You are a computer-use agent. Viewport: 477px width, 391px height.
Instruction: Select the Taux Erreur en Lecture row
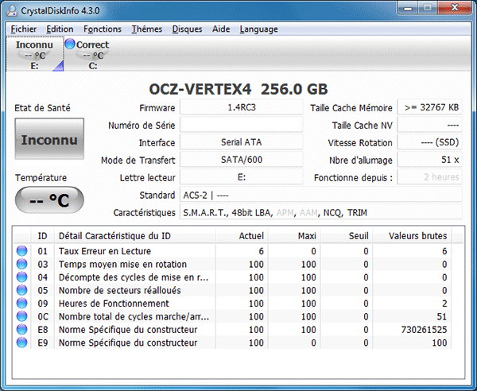233,251
